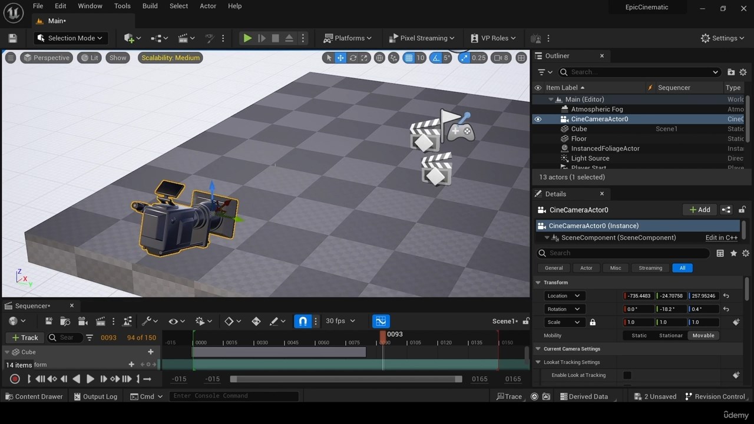The height and width of the screenshot is (424, 754).
Task: Click Sequencer curve editor button
Action: click(x=381, y=321)
